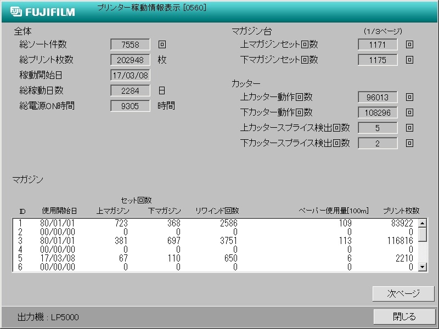Click the 上マガジンセット回数 field showing 1171
Viewport: 439px width, 329px height.
pyautogui.click(x=376, y=44)
